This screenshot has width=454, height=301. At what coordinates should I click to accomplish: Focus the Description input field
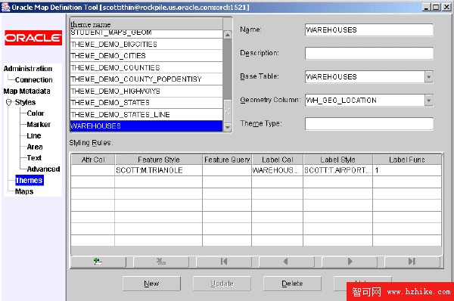[369, 53]
